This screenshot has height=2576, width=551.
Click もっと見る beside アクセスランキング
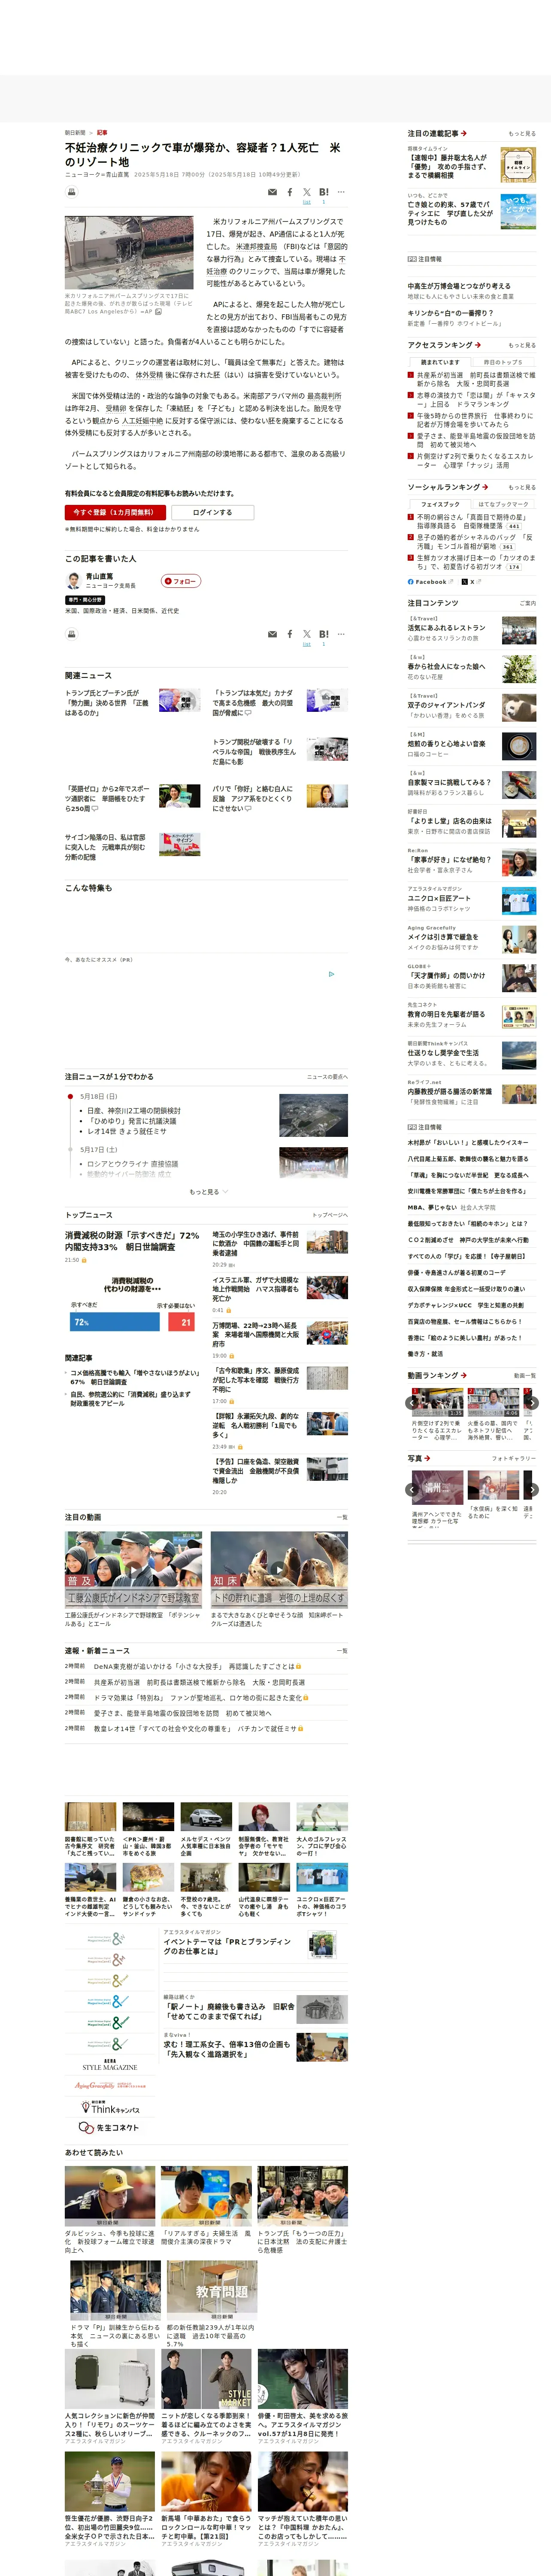click(x=521, y=345)
